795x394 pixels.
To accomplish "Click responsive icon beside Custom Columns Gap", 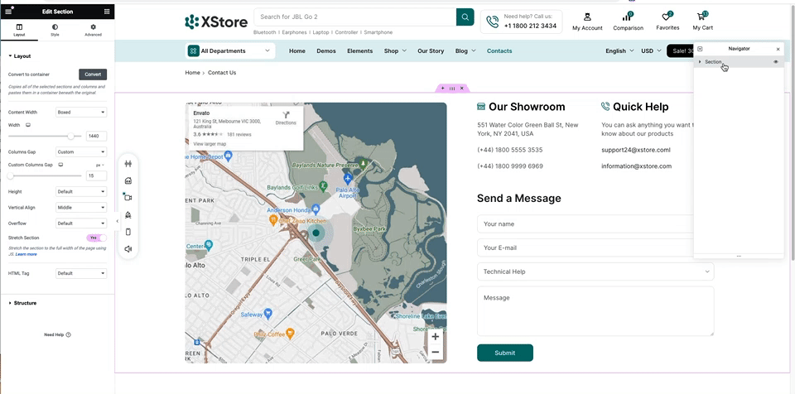I will [x=60, y=165].
